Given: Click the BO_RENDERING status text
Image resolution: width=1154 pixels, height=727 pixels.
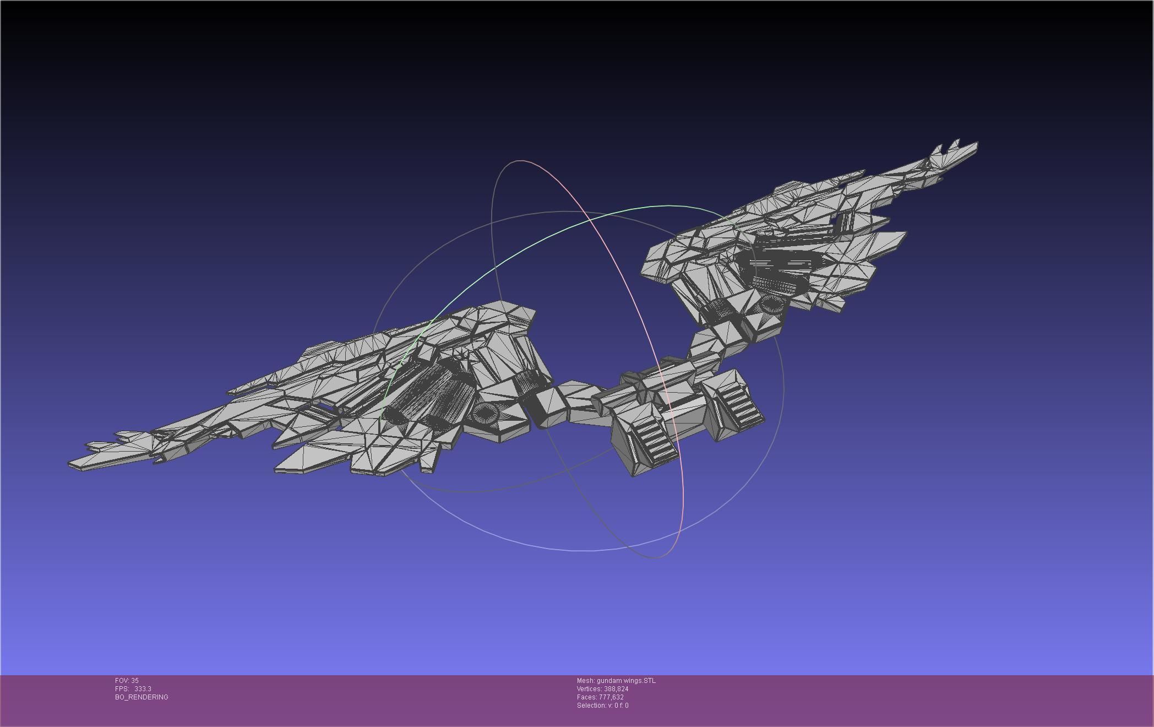Looking at the screenshot, I should coord(141,697).
